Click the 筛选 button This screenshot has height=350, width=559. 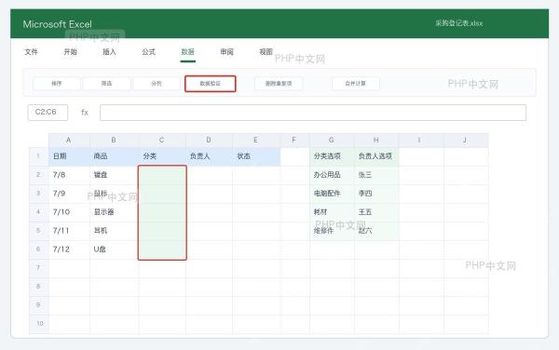pyautogui.click(x=106, y=84)
